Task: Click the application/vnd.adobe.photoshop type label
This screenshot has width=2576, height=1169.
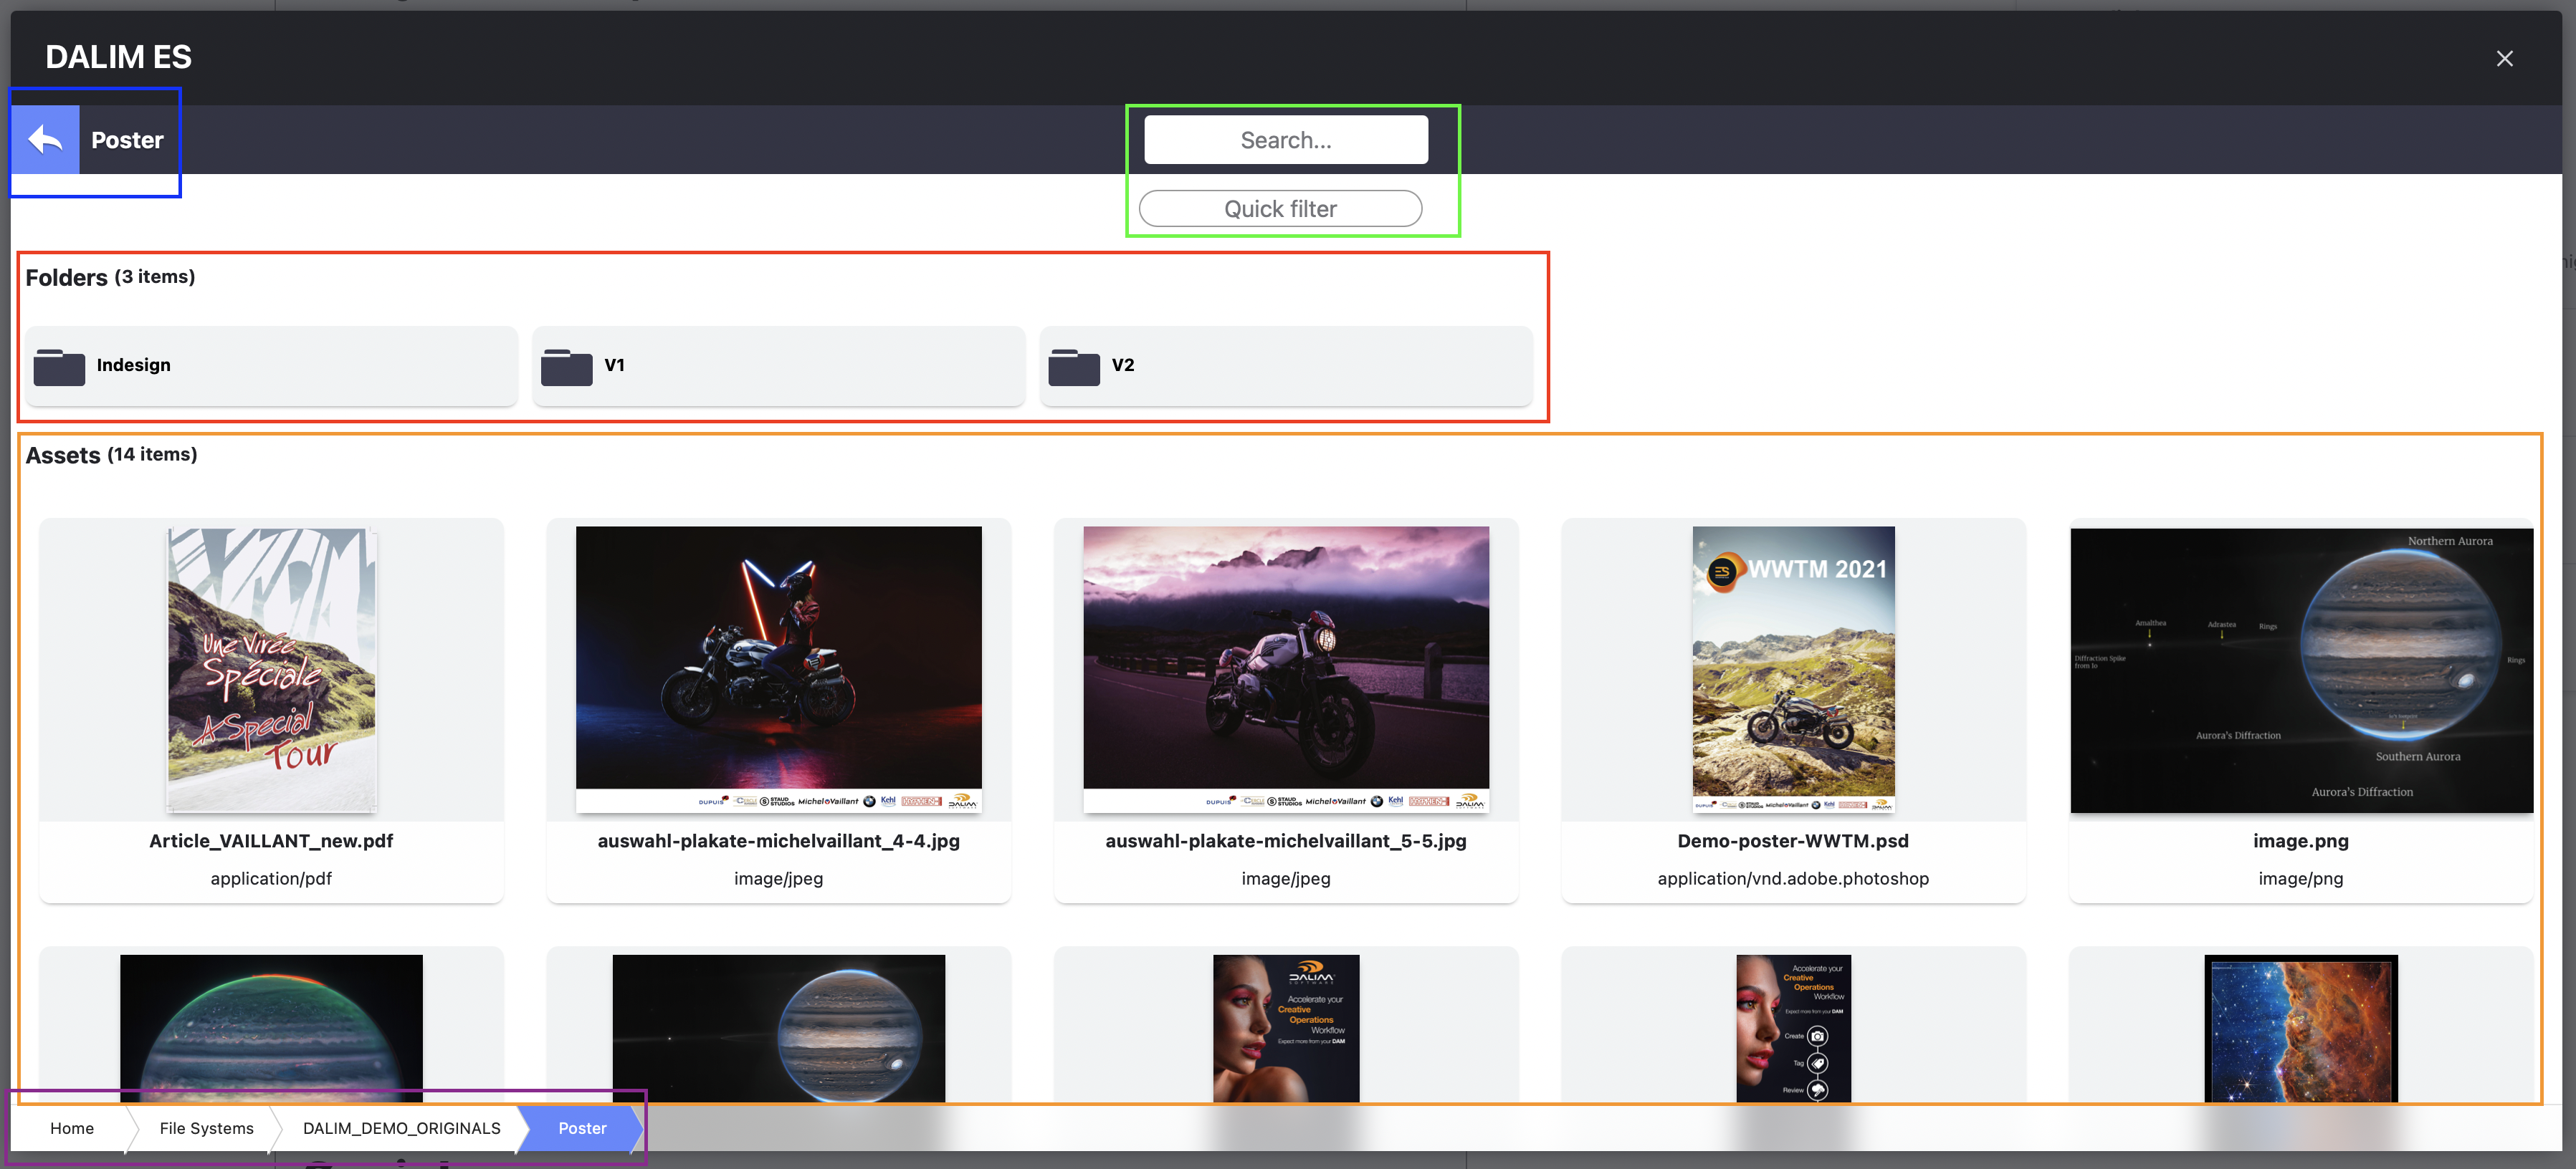Action: click(1793, 878)
